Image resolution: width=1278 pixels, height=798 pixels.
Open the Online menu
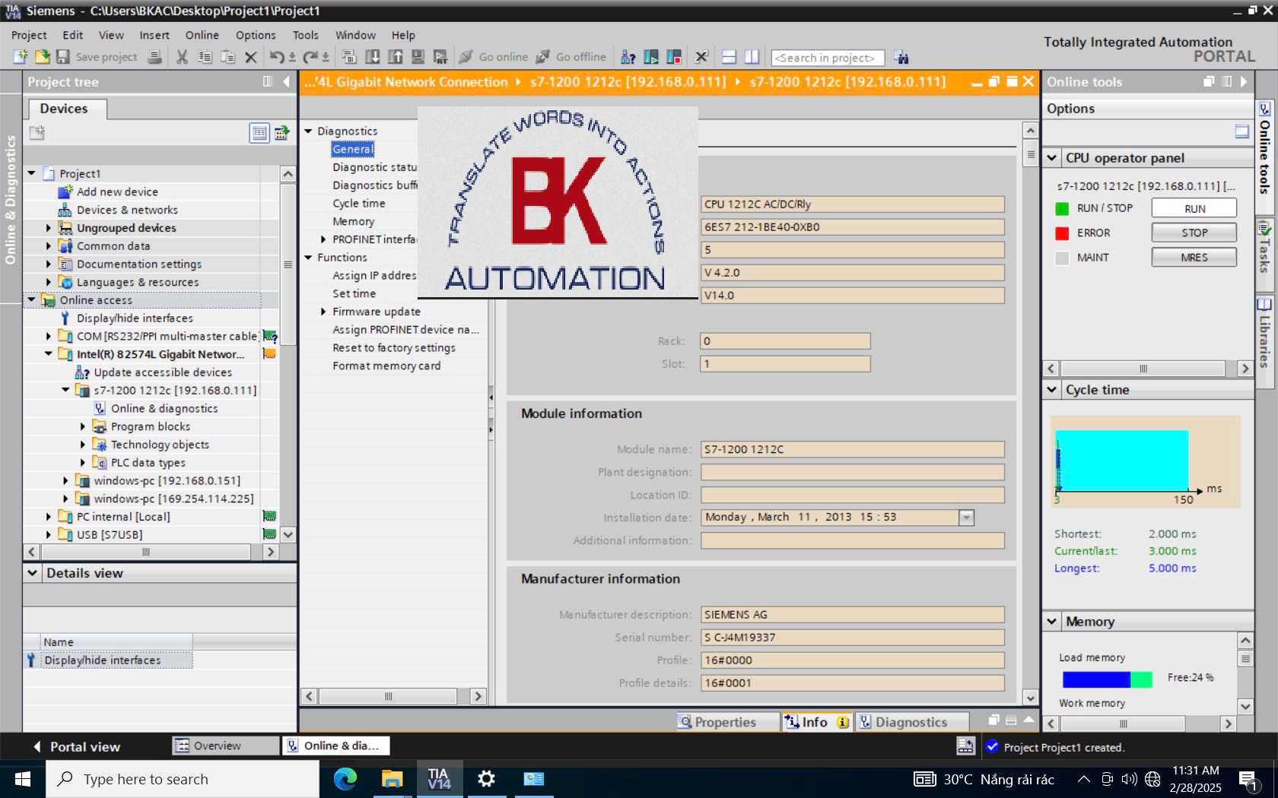tap(202, 35)
